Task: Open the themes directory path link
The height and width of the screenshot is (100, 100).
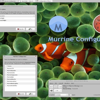Action: click(x=30, y=62)
